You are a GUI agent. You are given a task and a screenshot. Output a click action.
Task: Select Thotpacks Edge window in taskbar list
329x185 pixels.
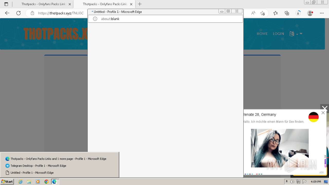click(60, 159)
